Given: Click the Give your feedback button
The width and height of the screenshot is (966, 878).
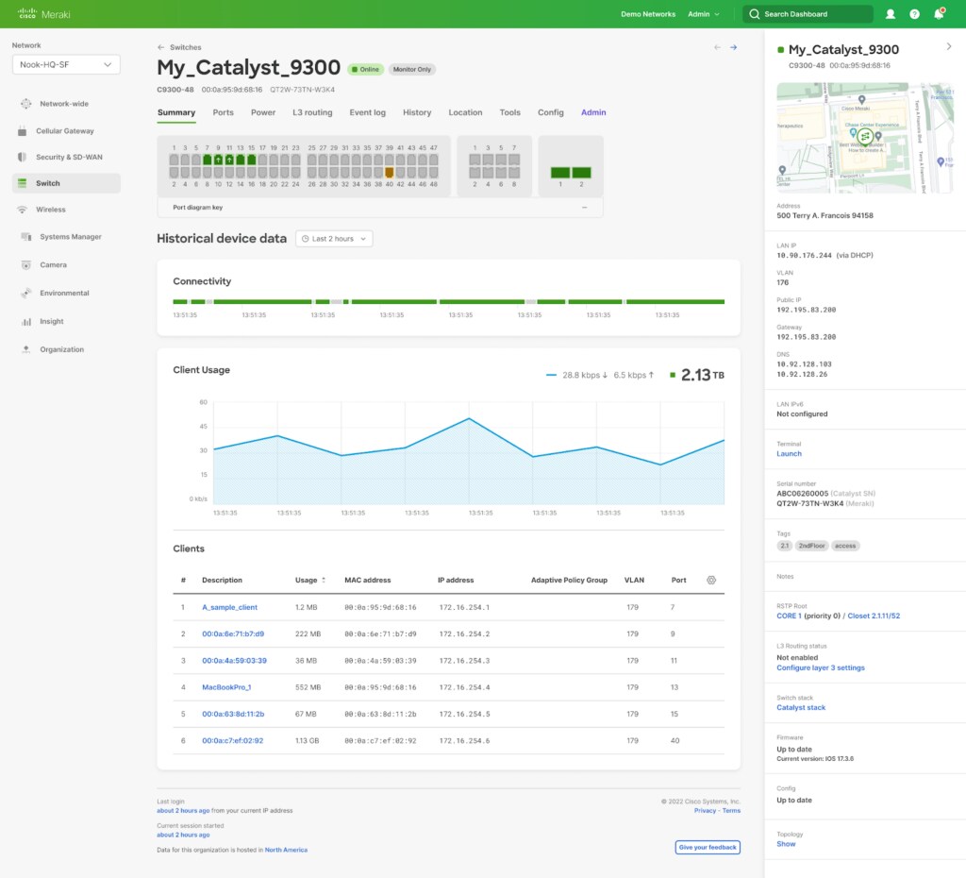Looking at the screenshot, I should (x=708, y=847).
